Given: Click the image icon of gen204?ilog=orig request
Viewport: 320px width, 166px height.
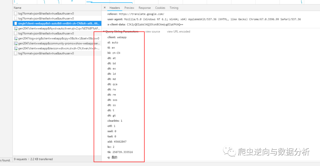Looking at the screenshot, I should [x=16, y=38].
